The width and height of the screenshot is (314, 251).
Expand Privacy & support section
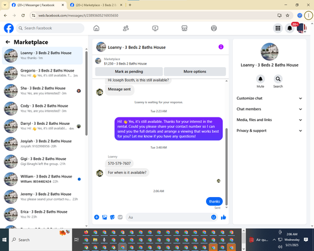(269, 131)
